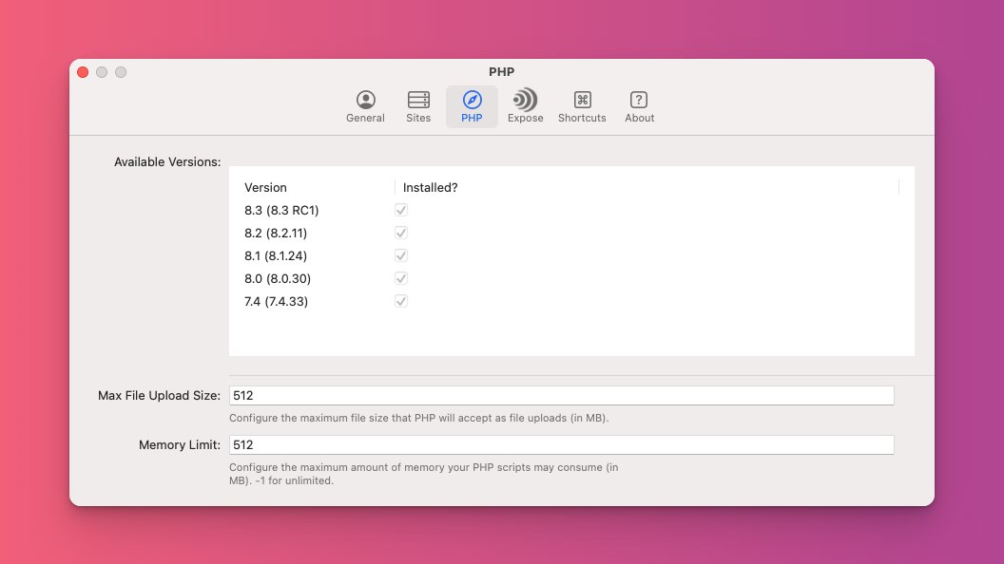Minimize the PHP preferences window

[102, 71]
